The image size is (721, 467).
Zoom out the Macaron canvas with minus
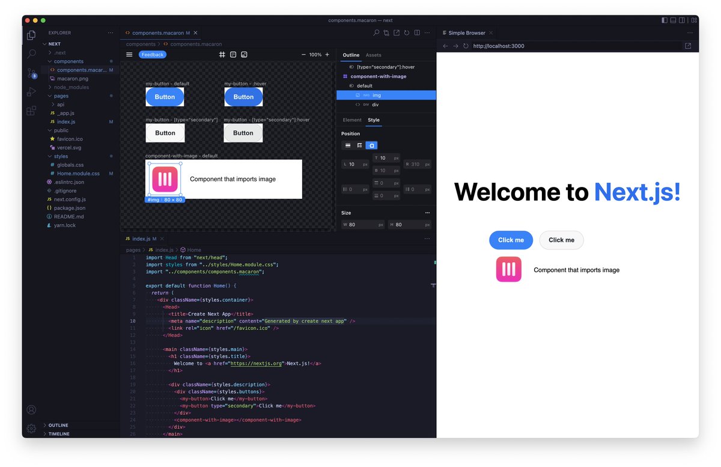(x=303, y=55)
